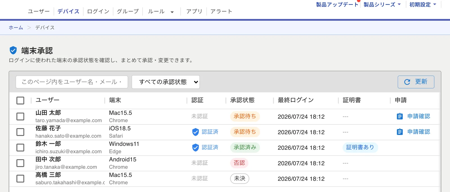Open the すべての承認状態 filter dropdown
The height and width of the screenshot is (192, 450).
pyautogui.click(x=166, y=82)
